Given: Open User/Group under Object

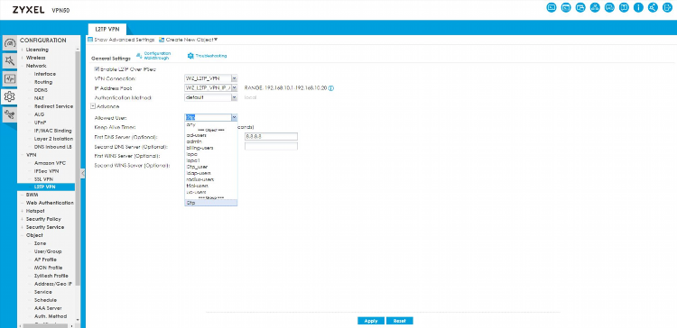Looking at the screenshot, I should click(48, 251).
